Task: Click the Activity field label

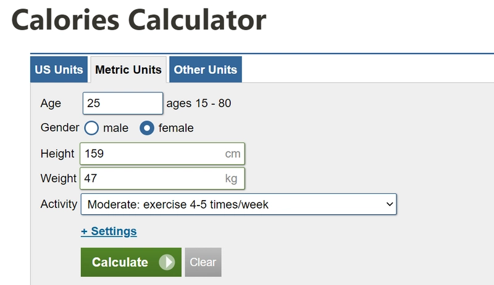Action: [59, 204]
